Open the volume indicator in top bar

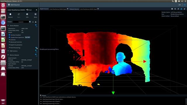(182, 1)
